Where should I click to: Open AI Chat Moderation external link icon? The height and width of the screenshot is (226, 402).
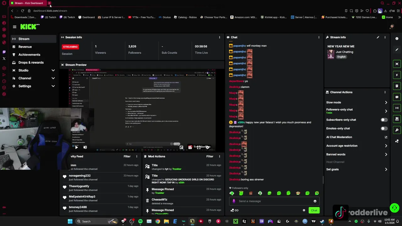[386, 137]
